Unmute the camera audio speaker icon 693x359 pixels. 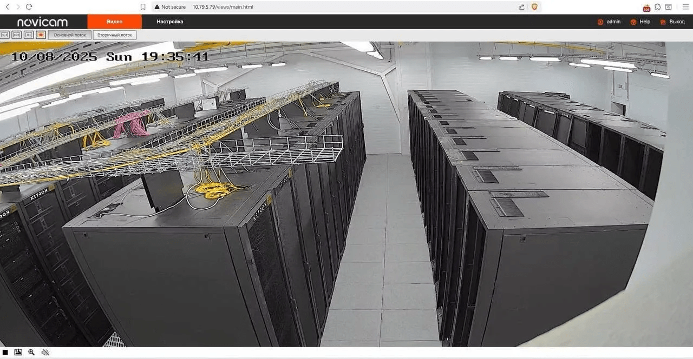tap(45, 353)
